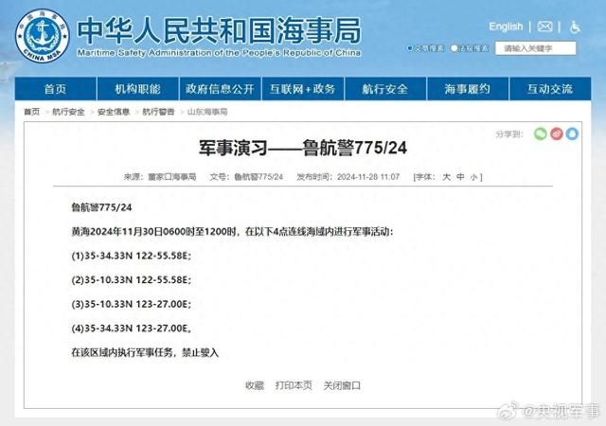Go to 航行警告 breadcrumb link
This screenshot has width=606, height=426.
point(158,112)
